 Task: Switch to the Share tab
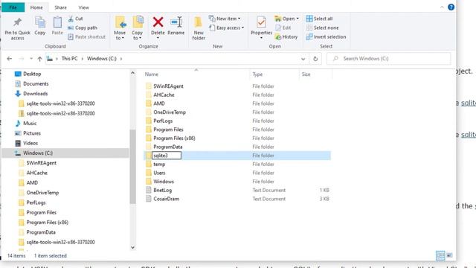[x=60, y=7]
